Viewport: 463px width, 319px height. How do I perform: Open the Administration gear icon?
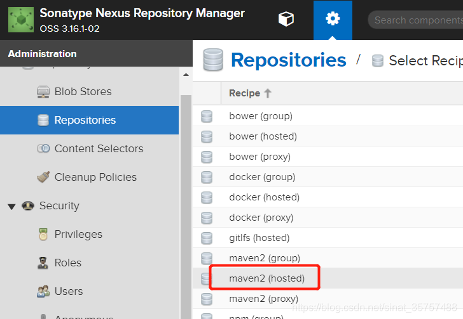point(333,19)
